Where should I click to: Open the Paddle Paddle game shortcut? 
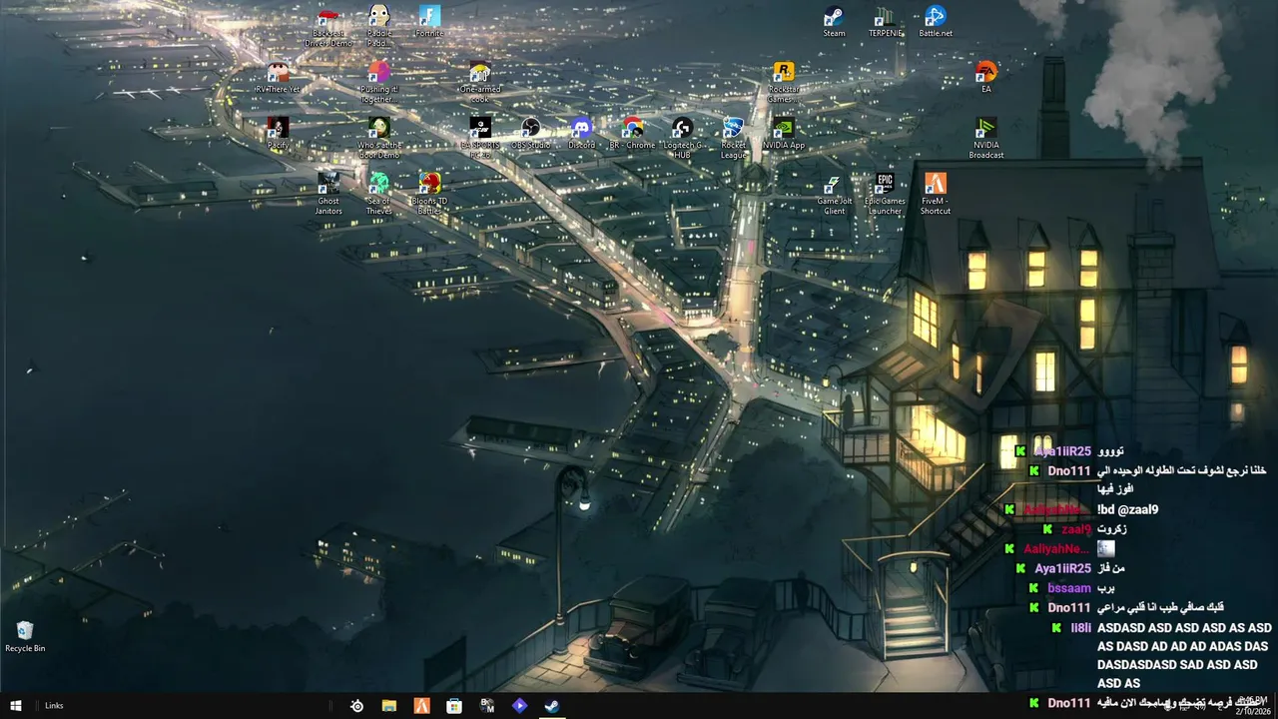point(379,27)
